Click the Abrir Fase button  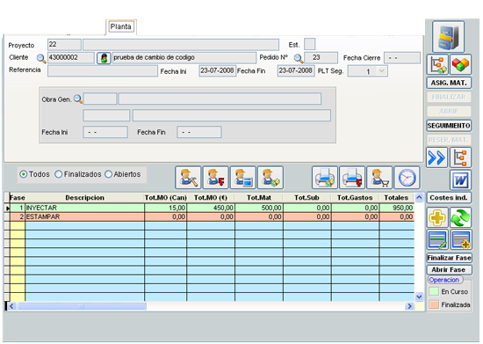(450, 269)
